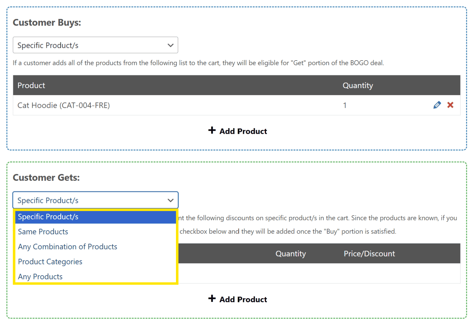Select the edit pencil to change Cat Hoodie quantity
475x334 pixels.
point(437,105)
